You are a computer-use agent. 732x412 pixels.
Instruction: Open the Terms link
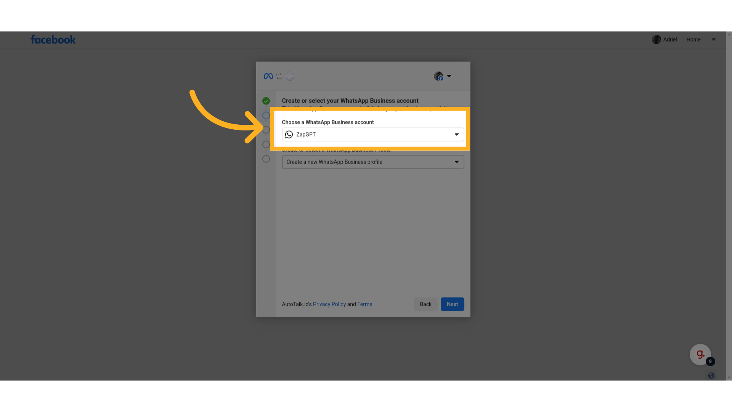pyautogui.click(x=364, y=304)
